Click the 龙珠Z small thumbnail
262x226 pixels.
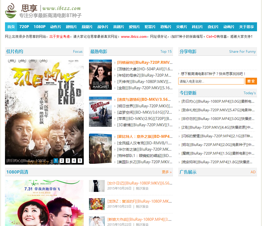[x=97, y=204]
